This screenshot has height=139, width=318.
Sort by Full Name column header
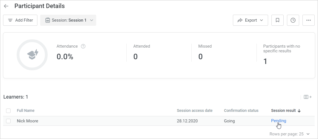click(26, 110)
